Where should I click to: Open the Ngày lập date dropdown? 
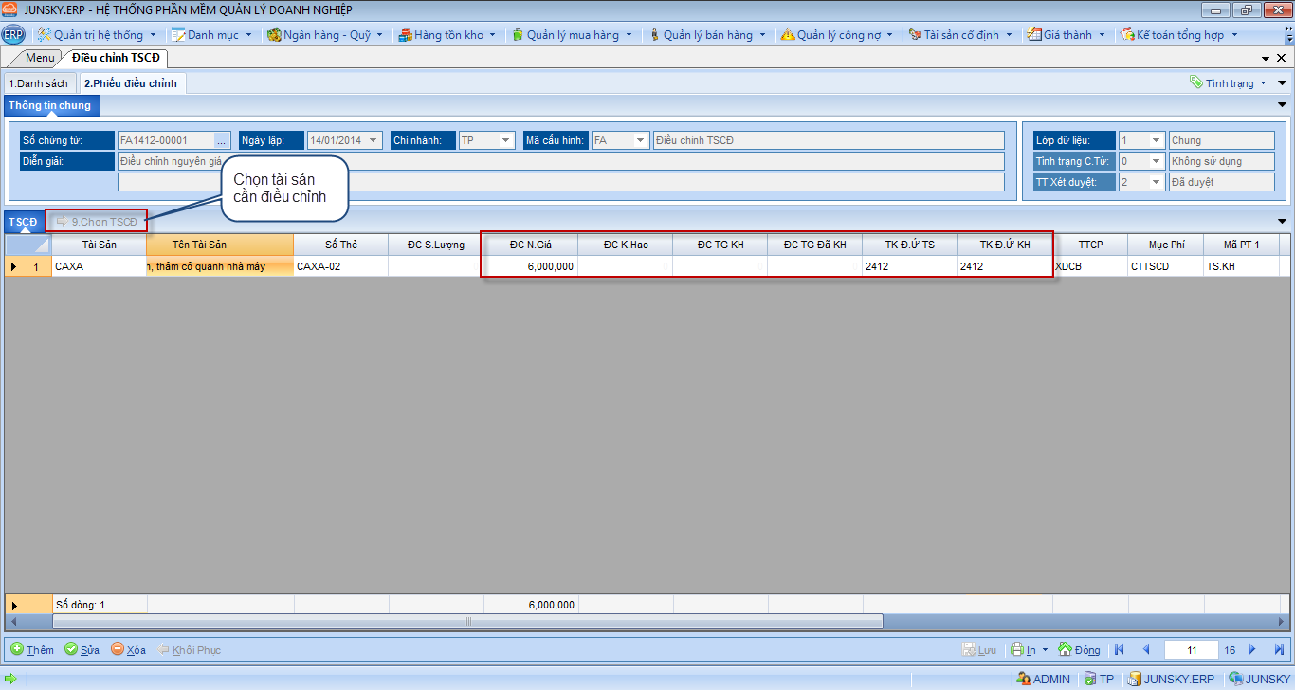[x=374, y=140]
